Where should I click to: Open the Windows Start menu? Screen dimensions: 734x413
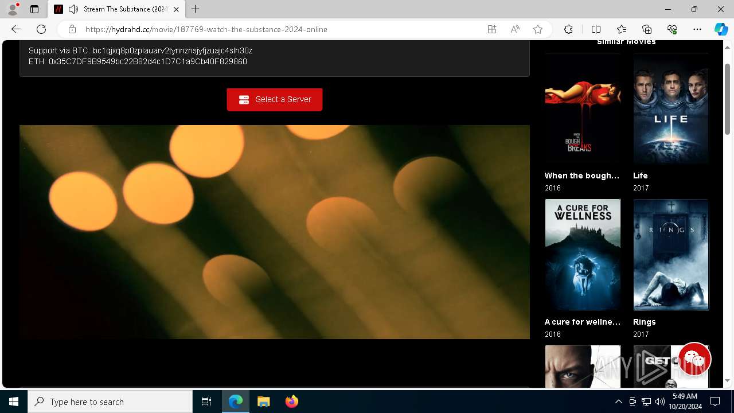pos(14,402)
